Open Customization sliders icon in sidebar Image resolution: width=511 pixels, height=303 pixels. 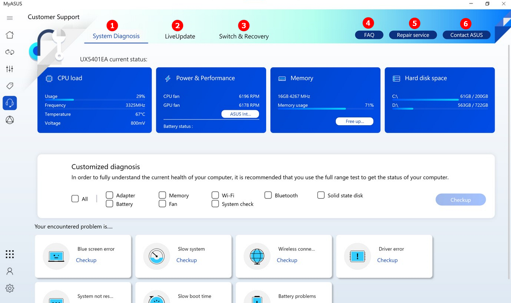point(10,69)
